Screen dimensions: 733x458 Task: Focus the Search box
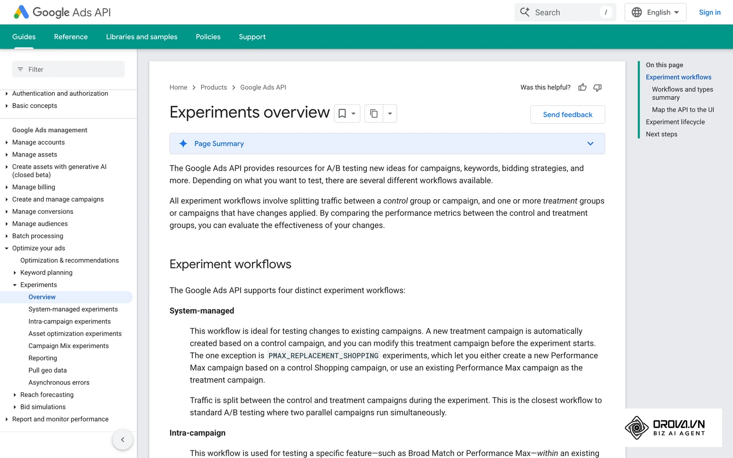(565, 12)
